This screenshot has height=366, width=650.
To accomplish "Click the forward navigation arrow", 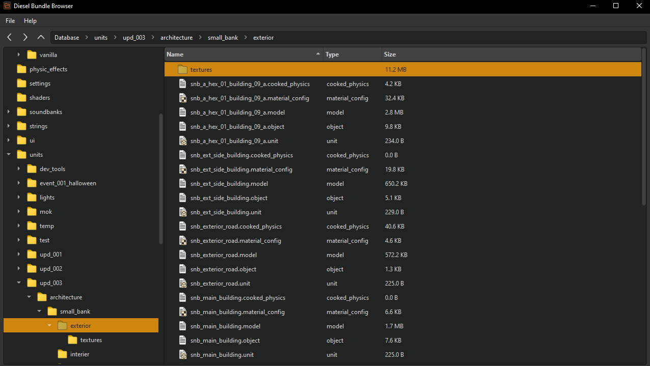I will [25, 37].
